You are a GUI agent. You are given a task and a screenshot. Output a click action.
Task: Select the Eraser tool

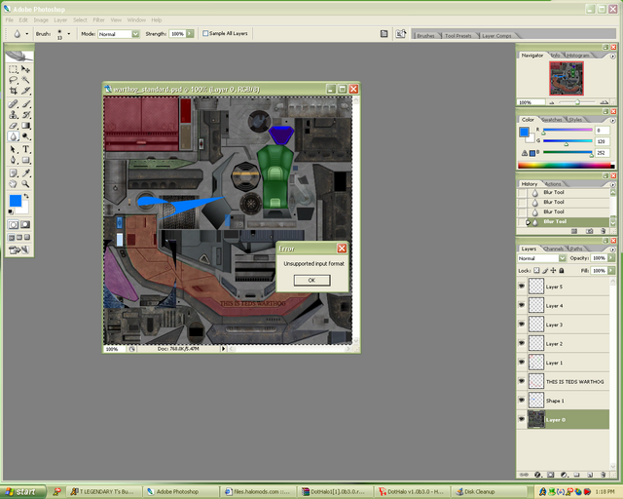click(x=13, y=126)
